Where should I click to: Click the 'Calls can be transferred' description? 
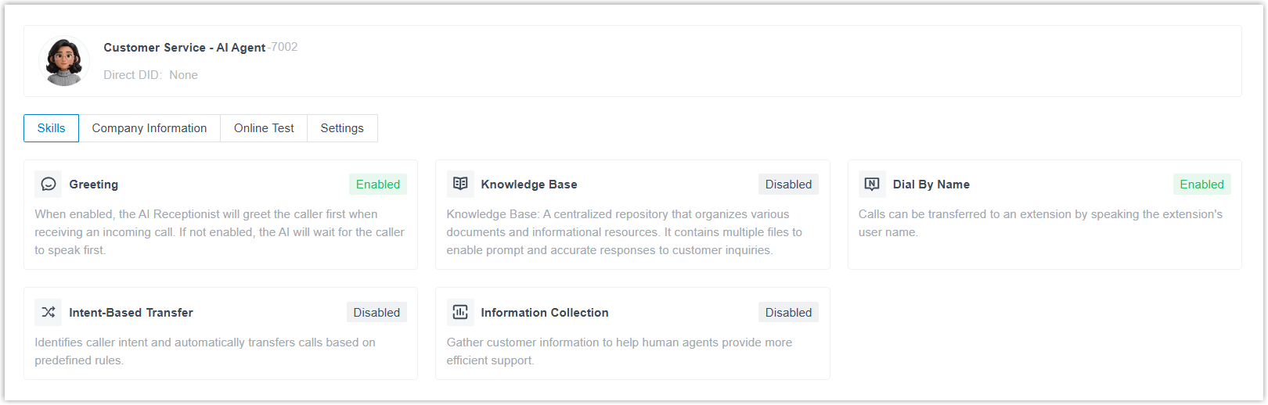point(1040,223)
